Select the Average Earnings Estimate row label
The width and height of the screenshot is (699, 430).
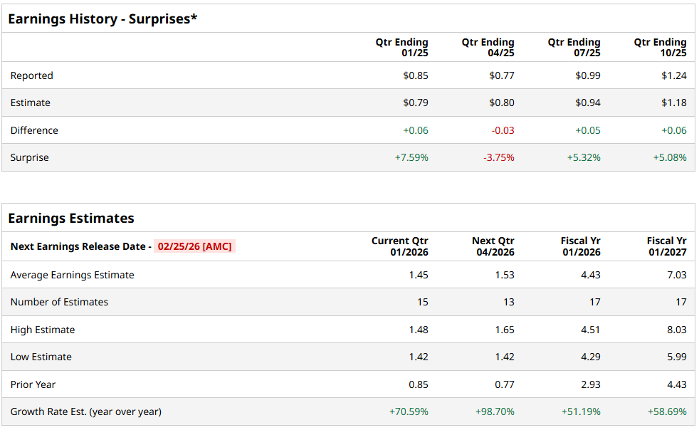(73, 275)
